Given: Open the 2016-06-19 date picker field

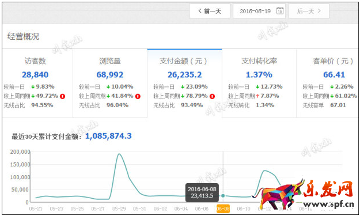Looking at the screenshot, I should point(259,11).
